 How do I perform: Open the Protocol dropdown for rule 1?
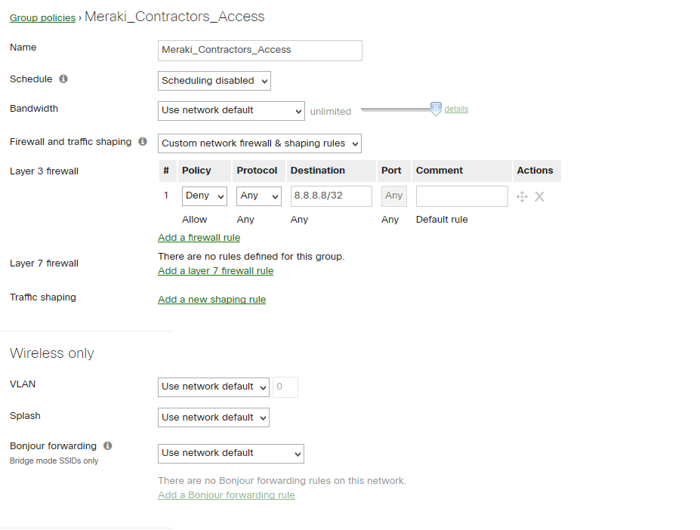[x=259, y=196]
